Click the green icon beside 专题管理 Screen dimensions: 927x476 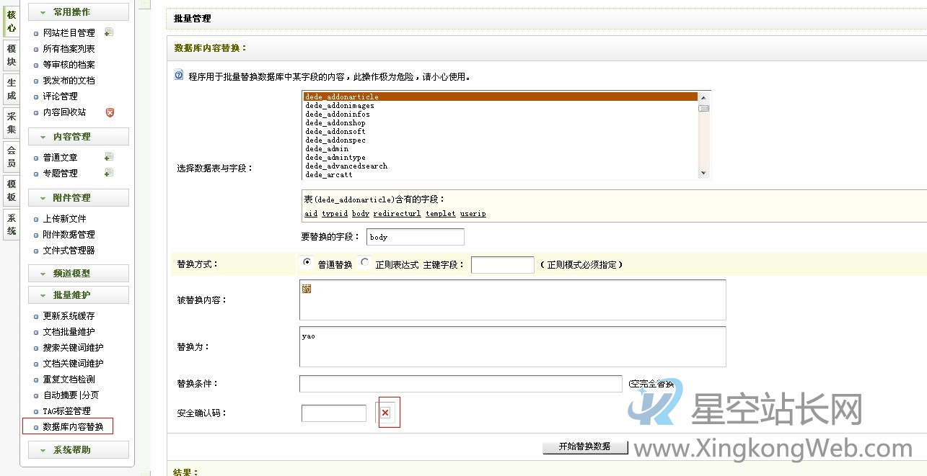[109, 172]
